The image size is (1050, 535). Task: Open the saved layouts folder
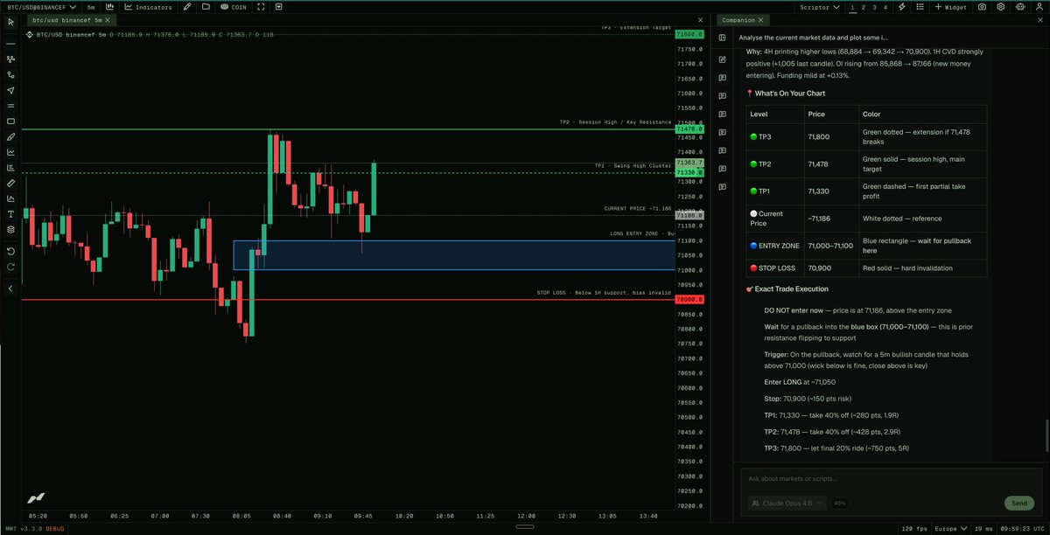pos(206,7)
